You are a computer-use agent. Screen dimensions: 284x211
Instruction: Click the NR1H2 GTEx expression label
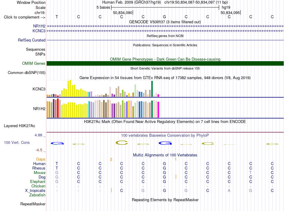pos(39,109)
